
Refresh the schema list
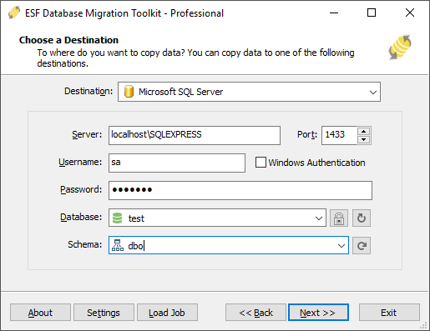[362, 246]
